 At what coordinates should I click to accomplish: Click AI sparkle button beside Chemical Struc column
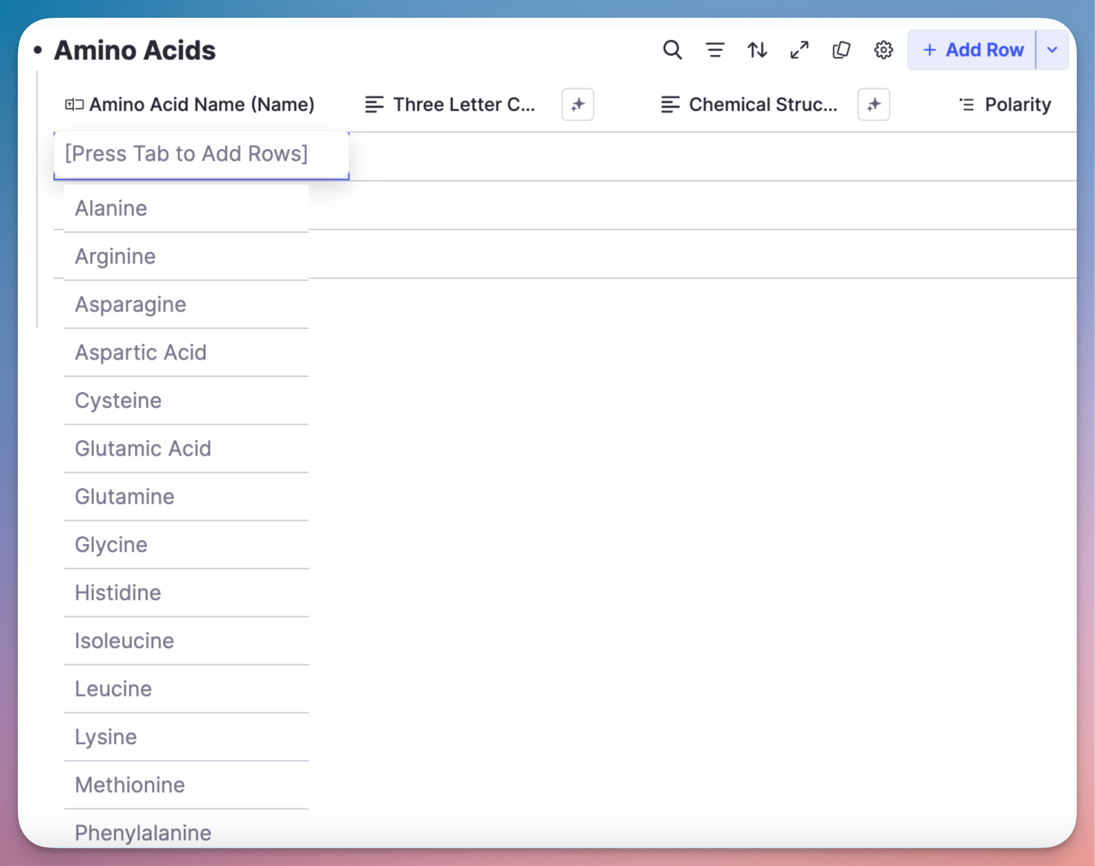point(873,105)
